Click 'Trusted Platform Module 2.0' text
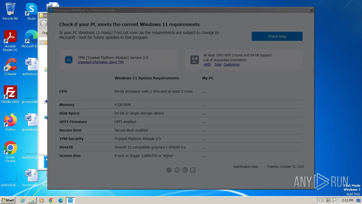 (x=137, y=139)
